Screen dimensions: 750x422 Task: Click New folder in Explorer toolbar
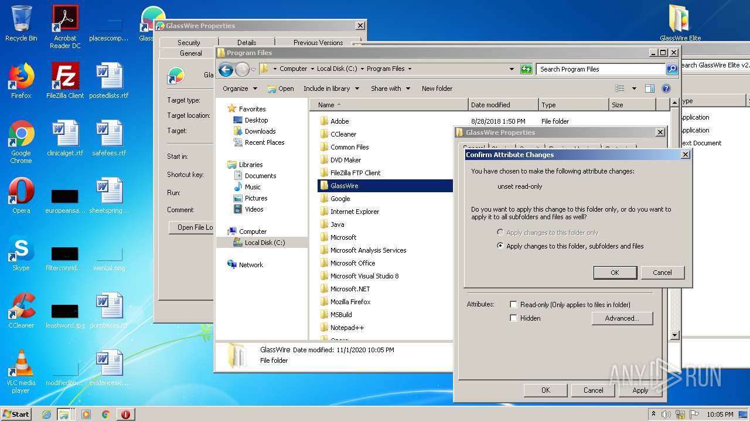pos(437,89)
